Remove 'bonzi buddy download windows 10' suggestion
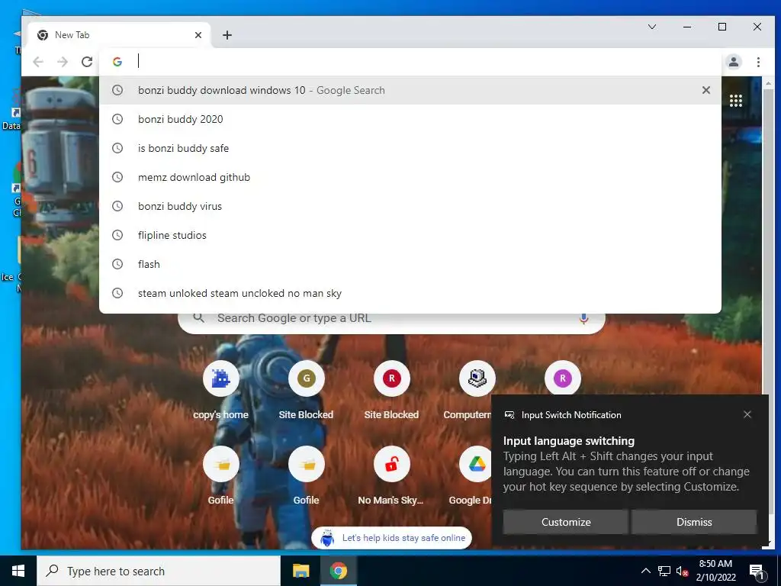Screen dimensions: 781x586 click(x=705, y=90)
